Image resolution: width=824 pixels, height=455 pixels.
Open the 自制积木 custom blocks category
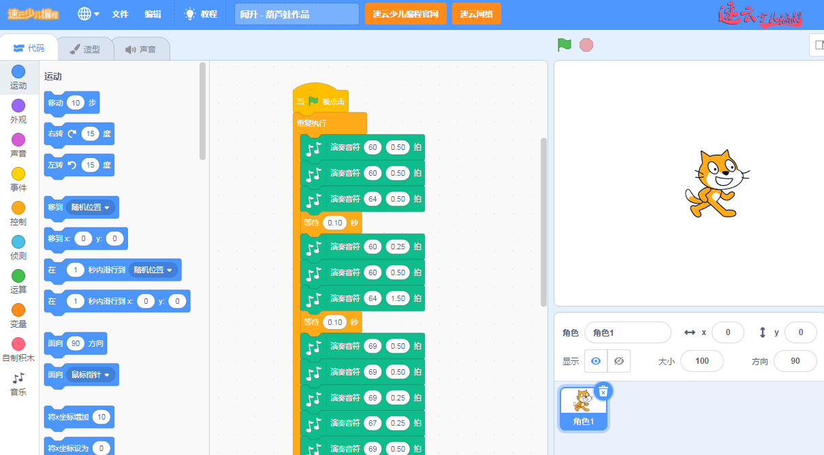point(18,349)
